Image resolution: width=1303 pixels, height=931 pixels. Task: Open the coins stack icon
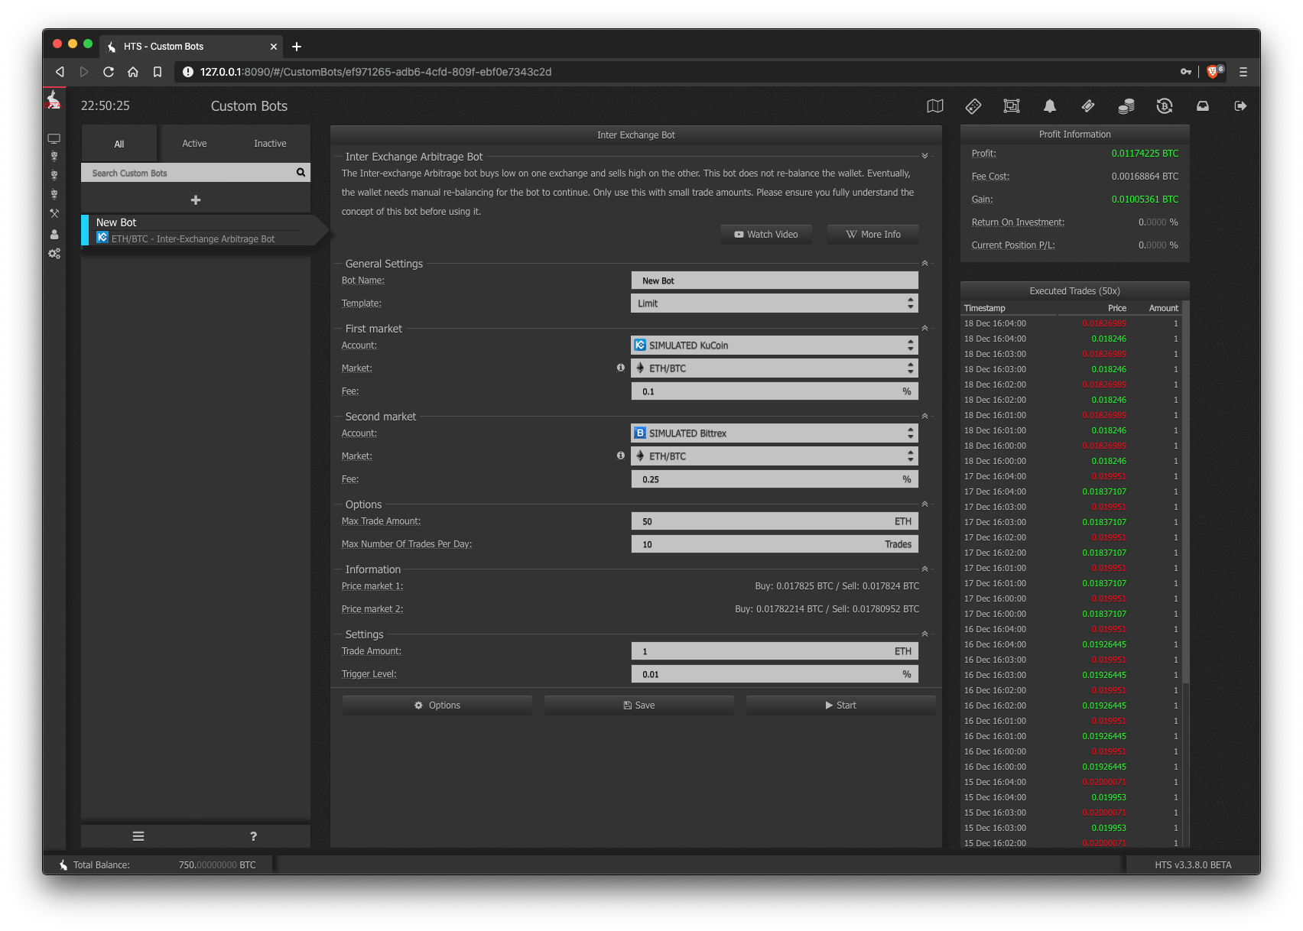point(1126,106)
